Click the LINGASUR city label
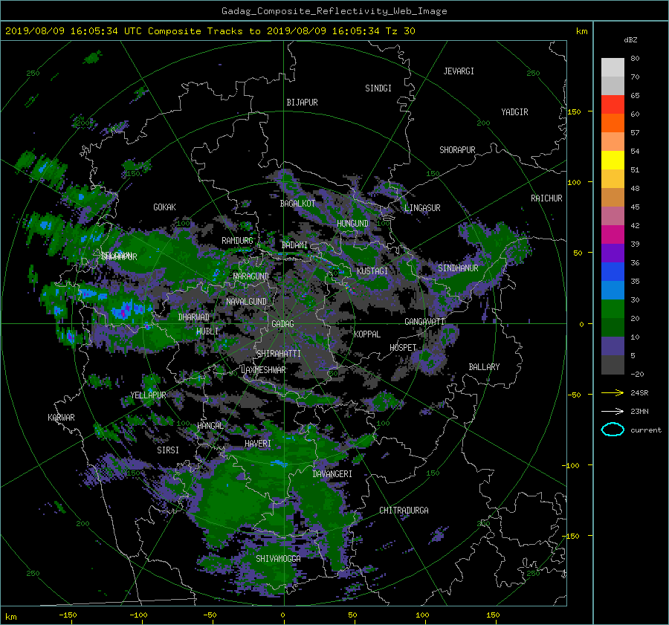The height and width of the screenshot is (625, 669). (x=422, y=208)
